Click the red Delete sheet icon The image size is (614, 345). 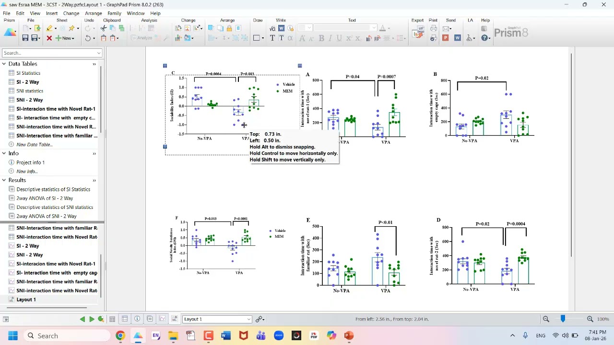point(49,38)
